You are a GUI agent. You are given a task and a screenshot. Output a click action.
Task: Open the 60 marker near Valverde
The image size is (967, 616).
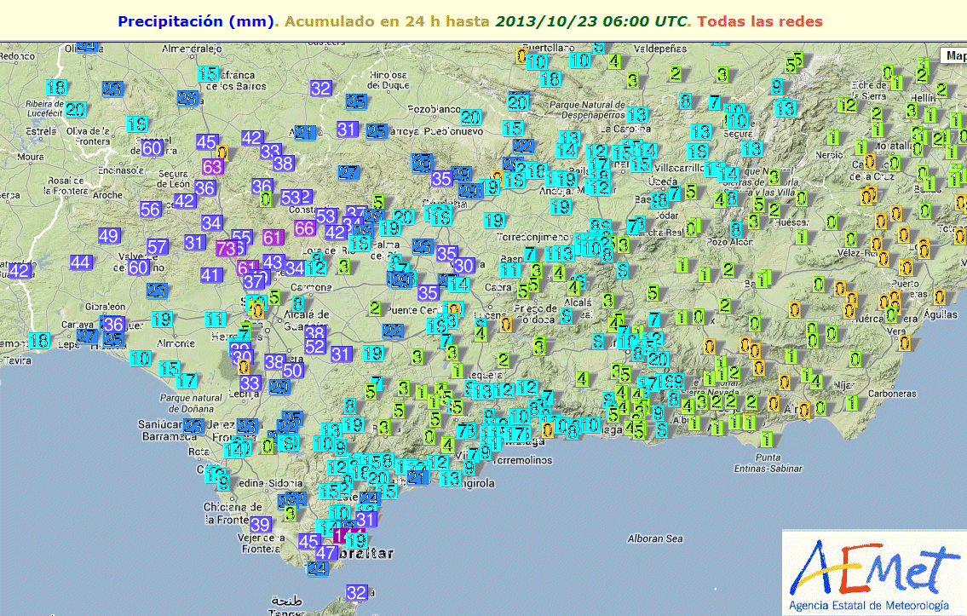139,267
